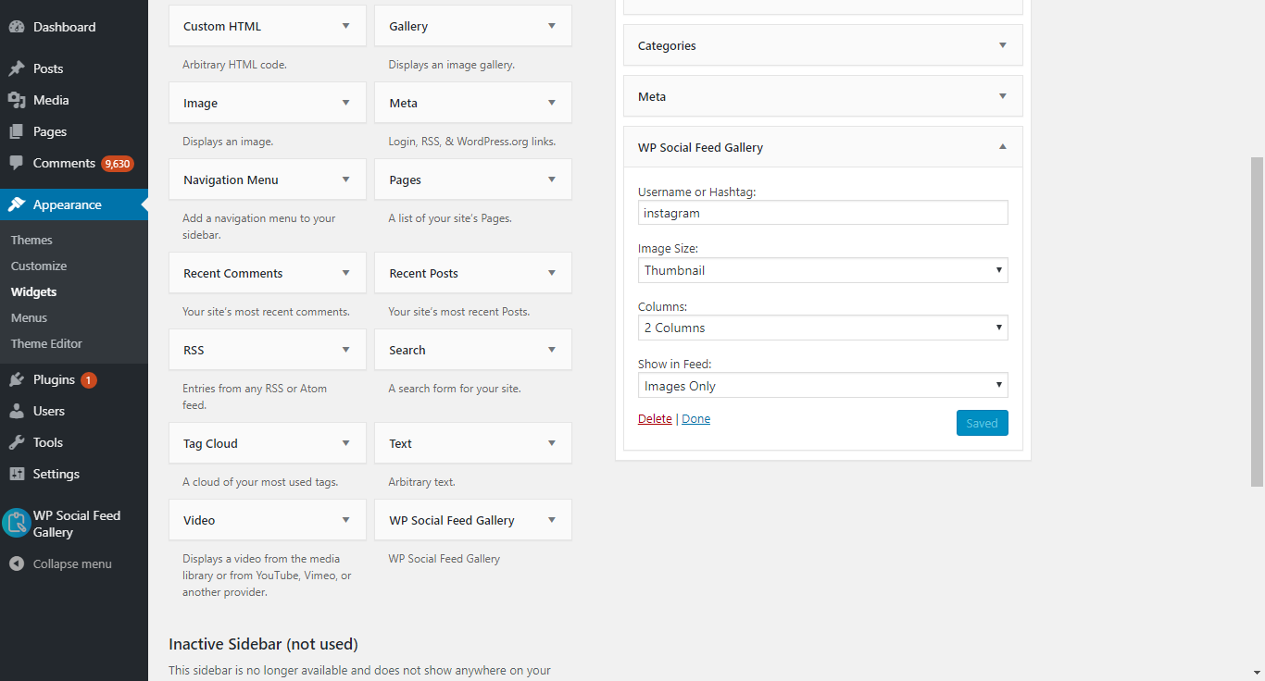The height and width of the screenshot is (681, 1265).
Task: Click the Posts pushpin icon
Action: (x=17, y=68)
